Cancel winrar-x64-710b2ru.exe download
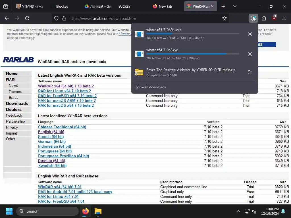Viewport: 291px width, 218px height. coord(250,34)
